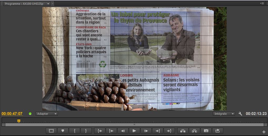Screen dimensions: 268x136
Task: Click the middle of the monitor time ruler
Action: point(134,120)
